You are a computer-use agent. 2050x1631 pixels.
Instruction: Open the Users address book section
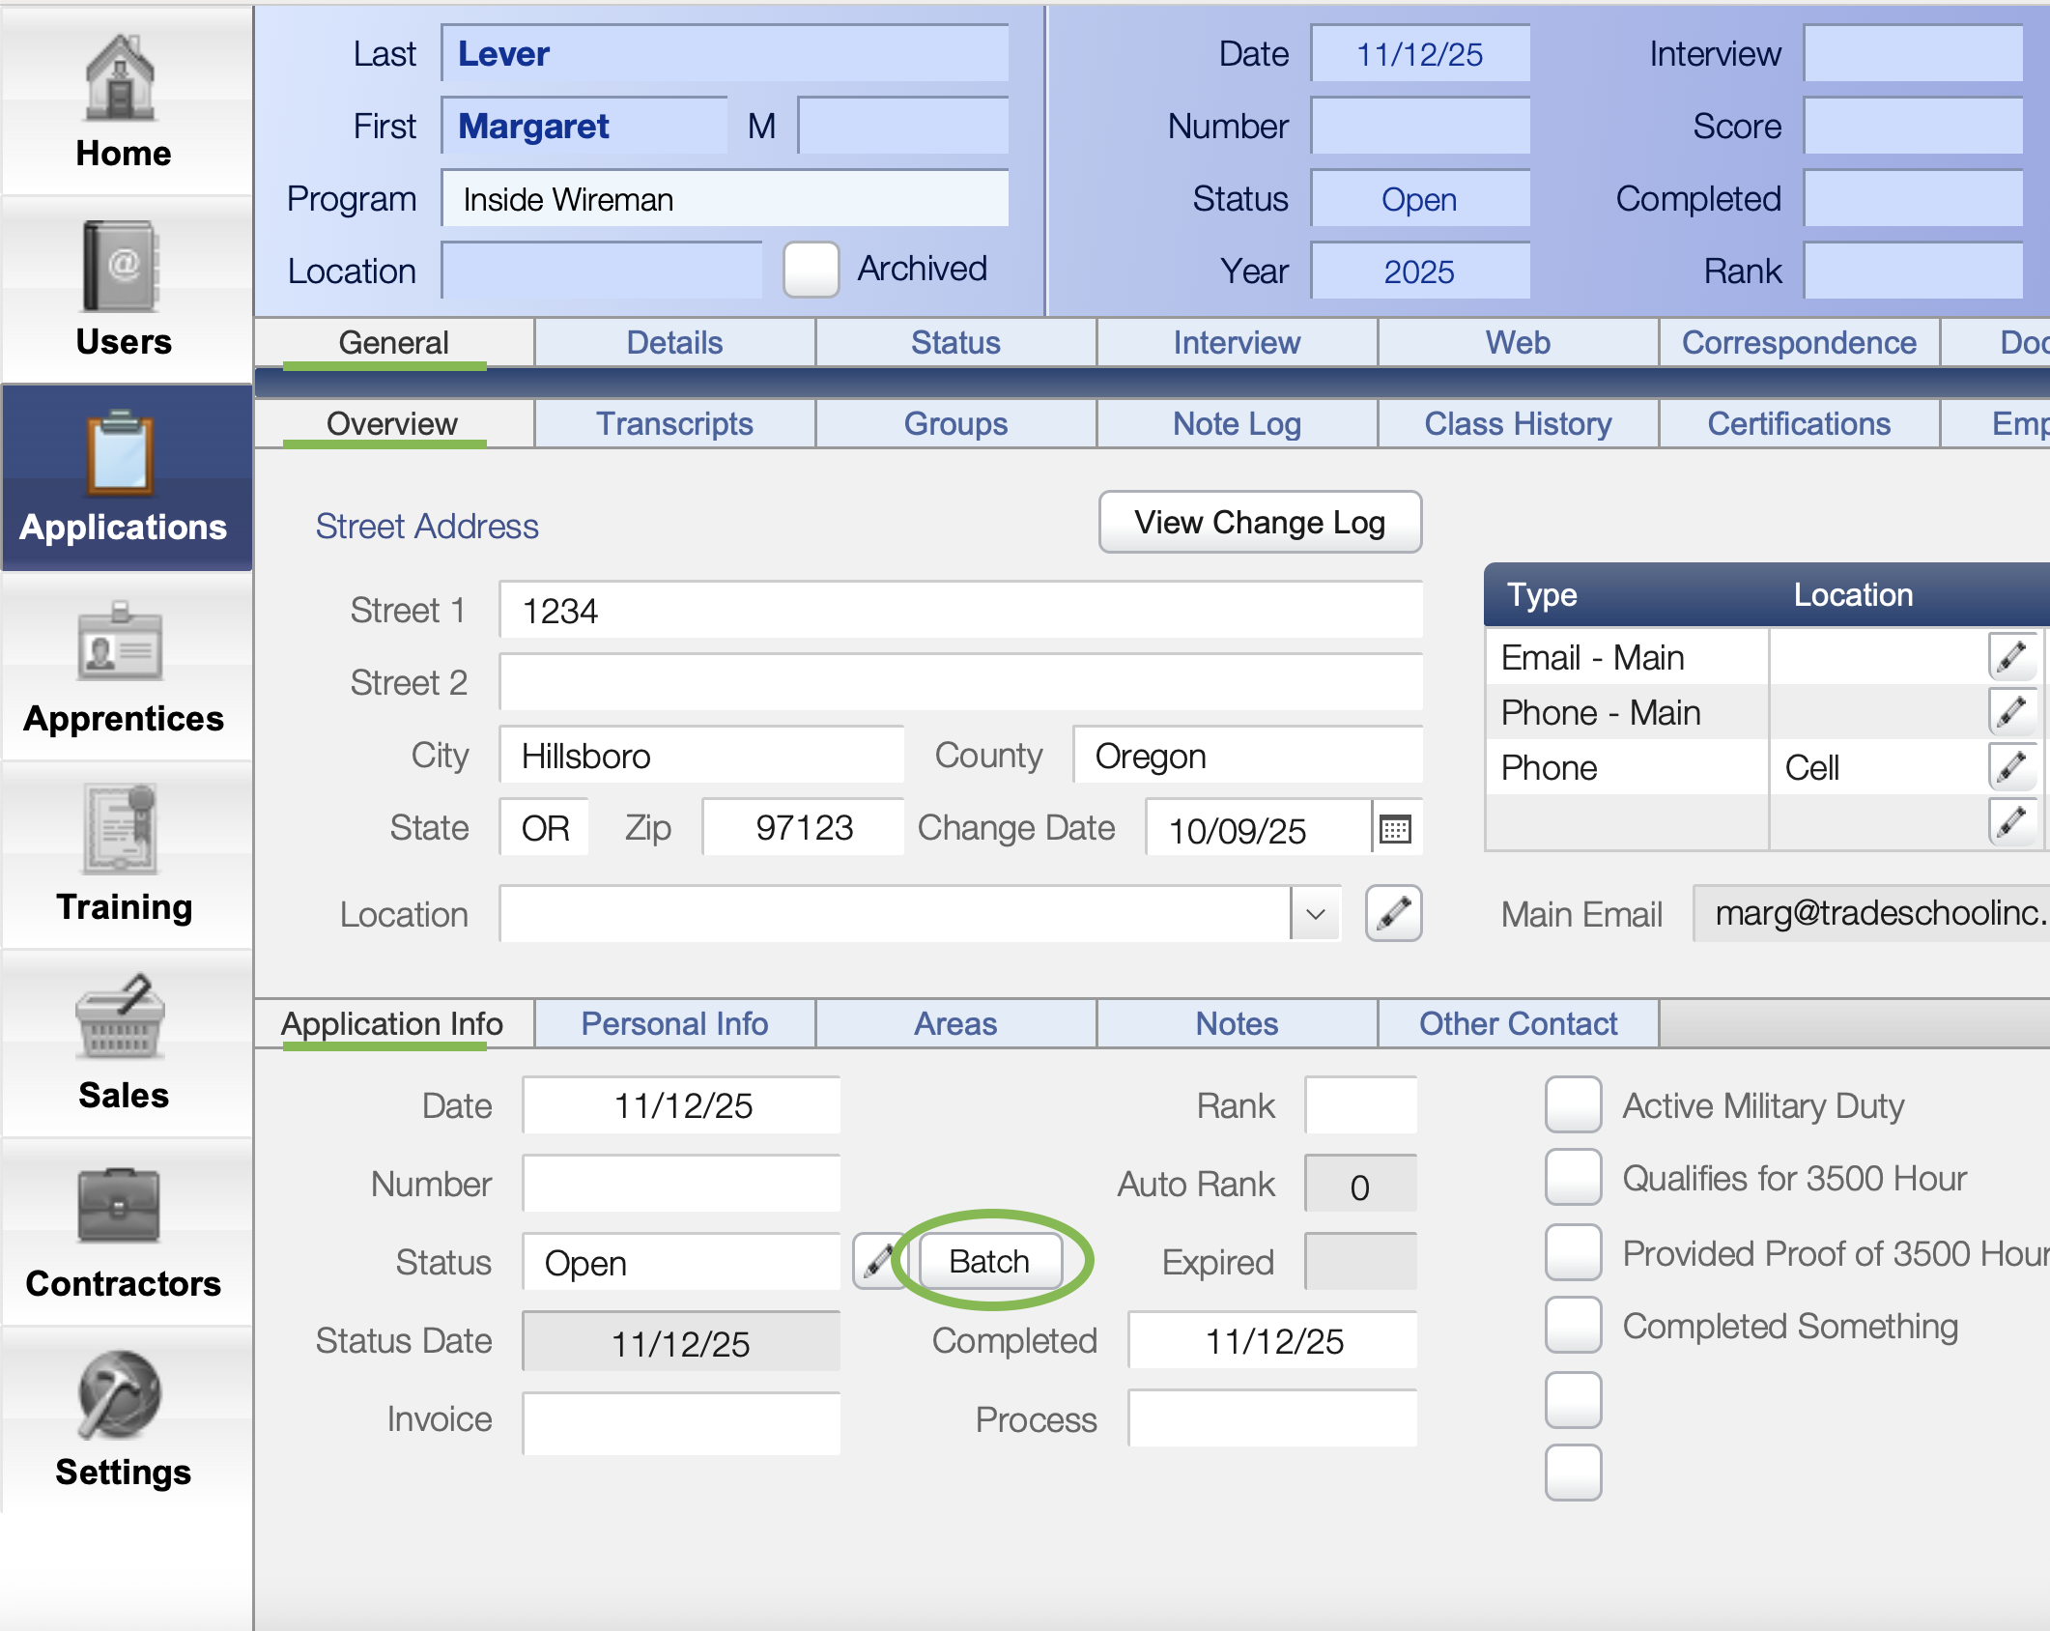tap(125, 291)
